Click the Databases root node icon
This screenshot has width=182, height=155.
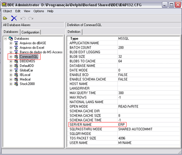point(11,38)
